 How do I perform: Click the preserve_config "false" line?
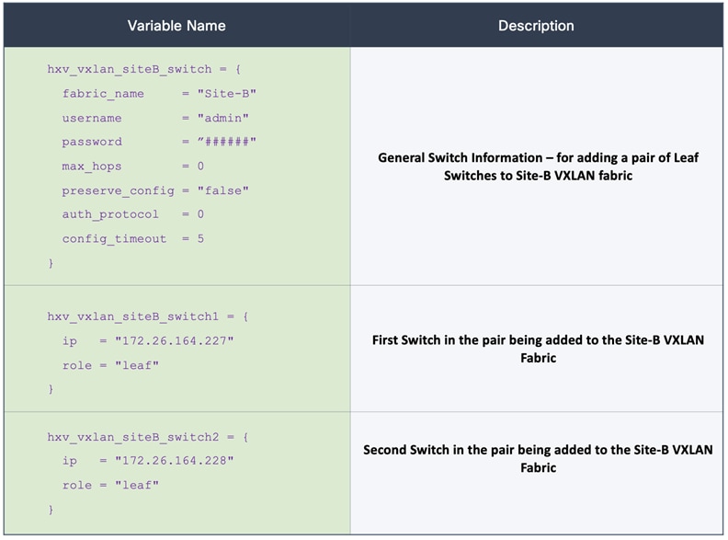(x=155, y=190)
